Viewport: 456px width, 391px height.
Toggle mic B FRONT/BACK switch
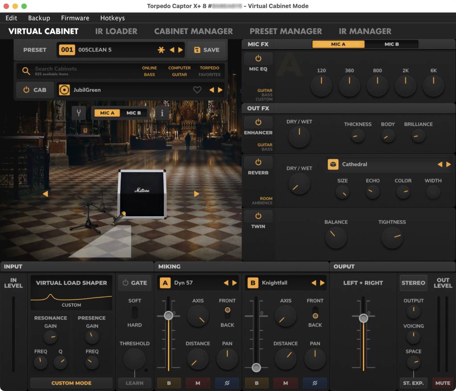315,313
